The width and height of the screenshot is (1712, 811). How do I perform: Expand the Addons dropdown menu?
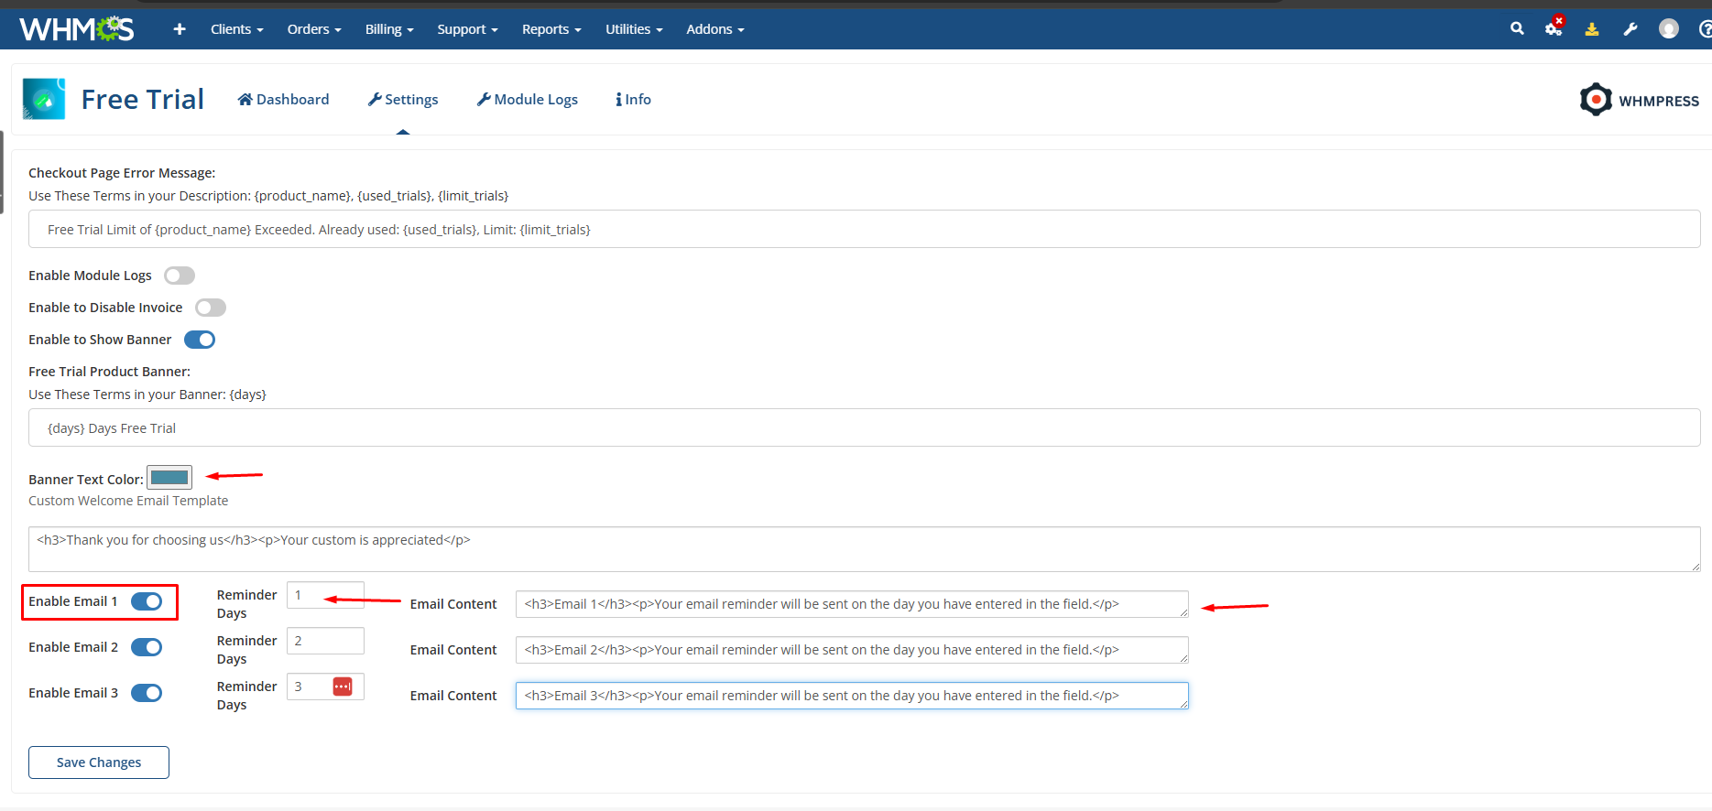pos(714,29)
